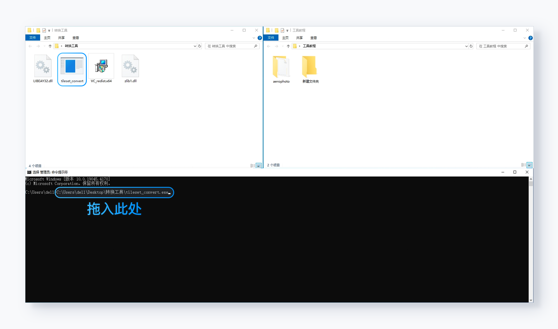Select the LIBEAY32.dll file icon
This screenshot has width=558, height=329.
pyautogui.click(x=43, y=66)
